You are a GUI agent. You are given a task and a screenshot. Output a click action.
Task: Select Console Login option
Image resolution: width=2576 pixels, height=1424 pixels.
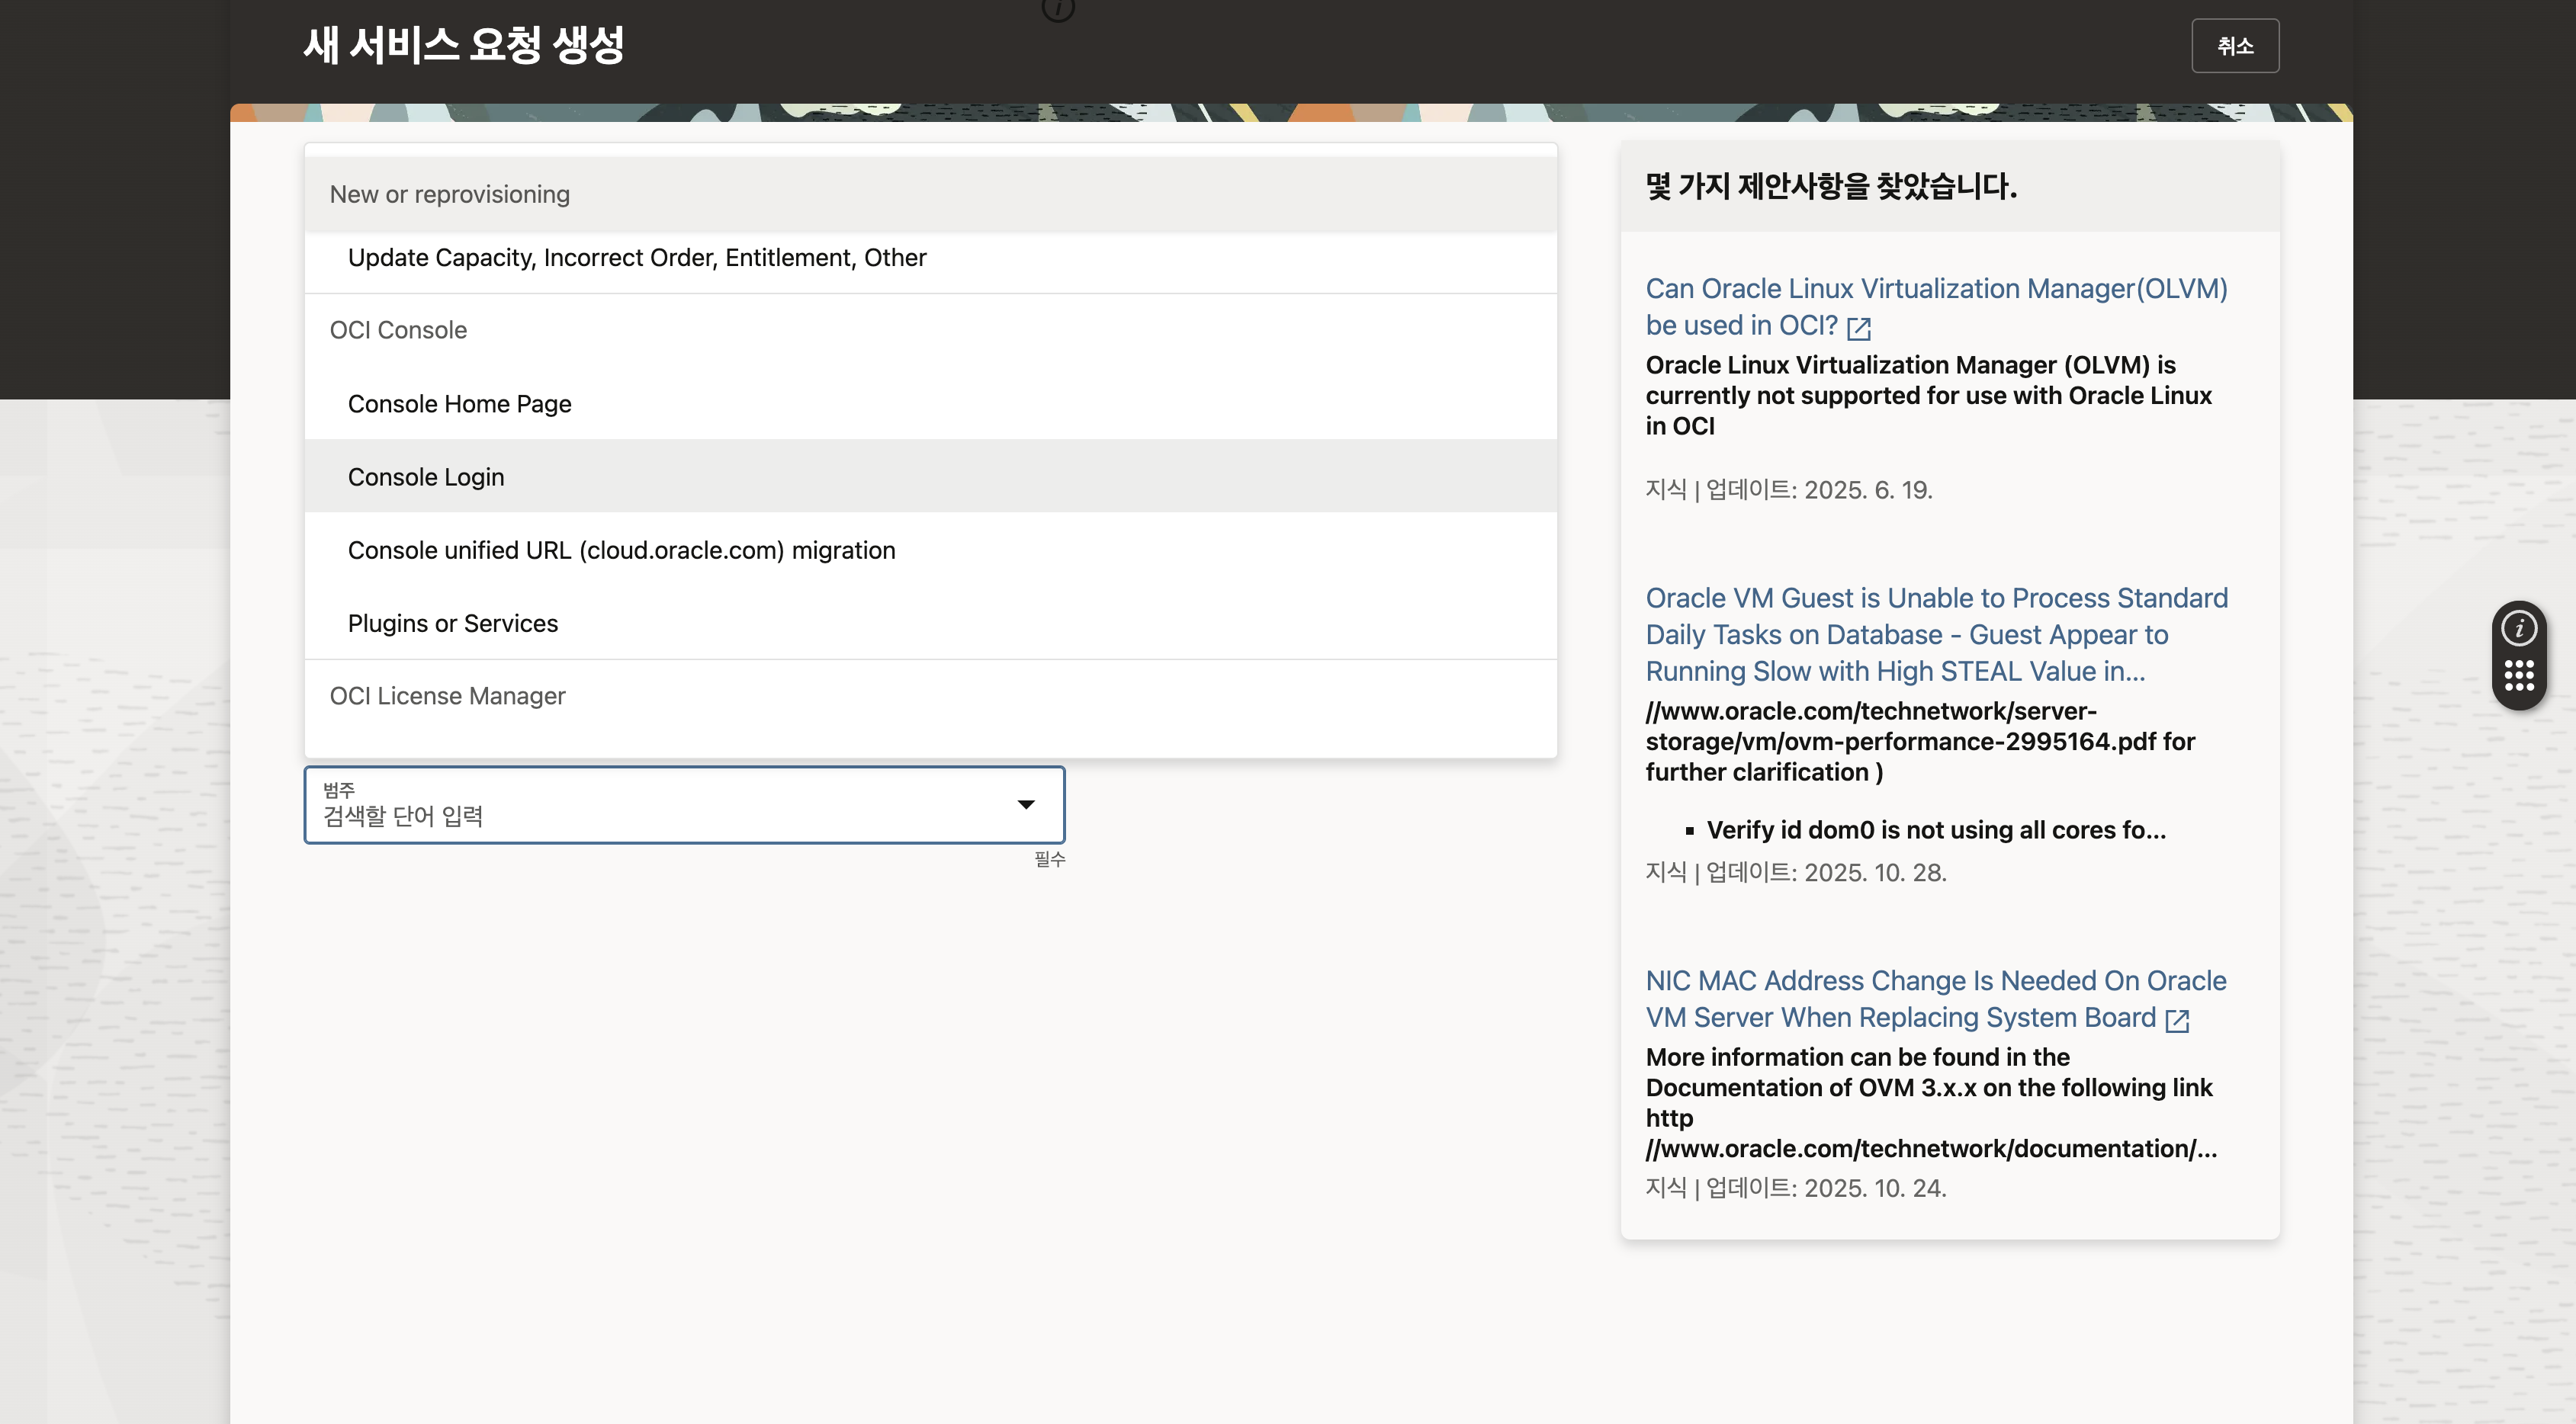tap(426, 476)
